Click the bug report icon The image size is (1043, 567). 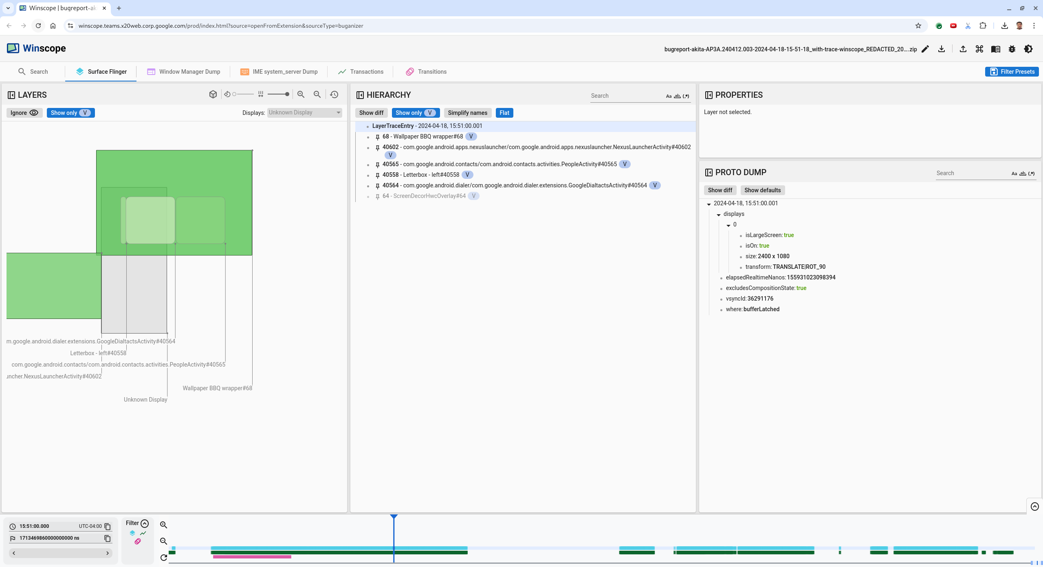coord(1012,49)
